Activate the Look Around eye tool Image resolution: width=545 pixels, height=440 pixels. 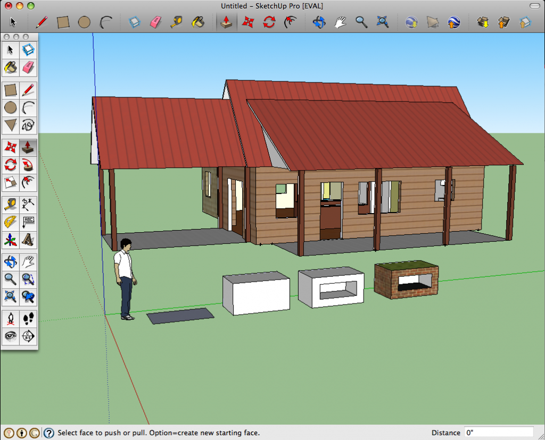point(10,335)
